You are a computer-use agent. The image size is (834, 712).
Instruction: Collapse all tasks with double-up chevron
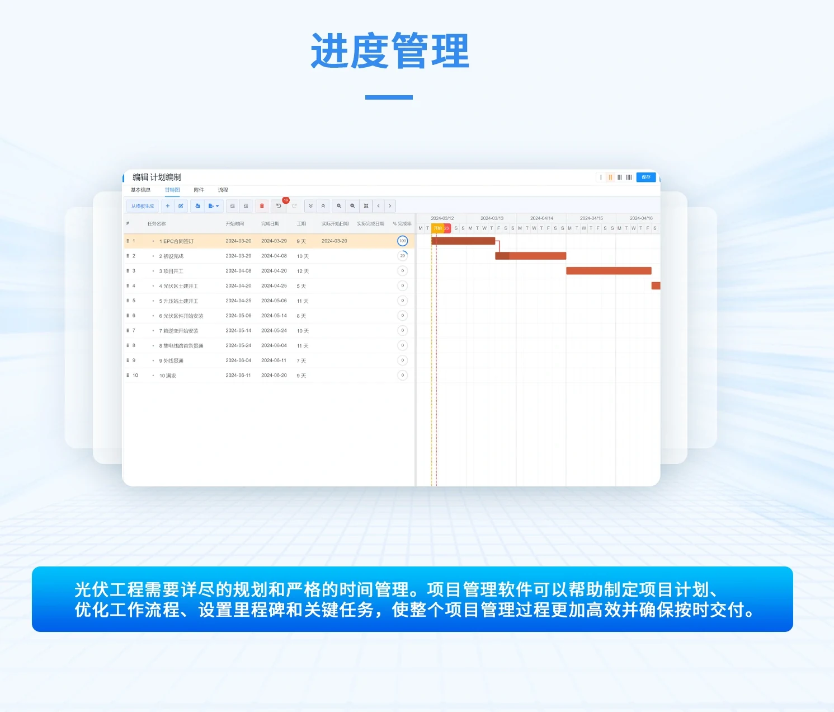coord(323,206)
